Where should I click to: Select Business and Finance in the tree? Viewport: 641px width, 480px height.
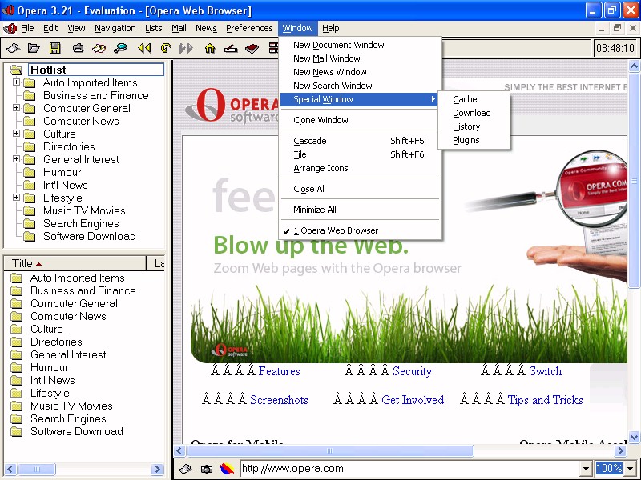pyautogui.click(x=95, y=95)
